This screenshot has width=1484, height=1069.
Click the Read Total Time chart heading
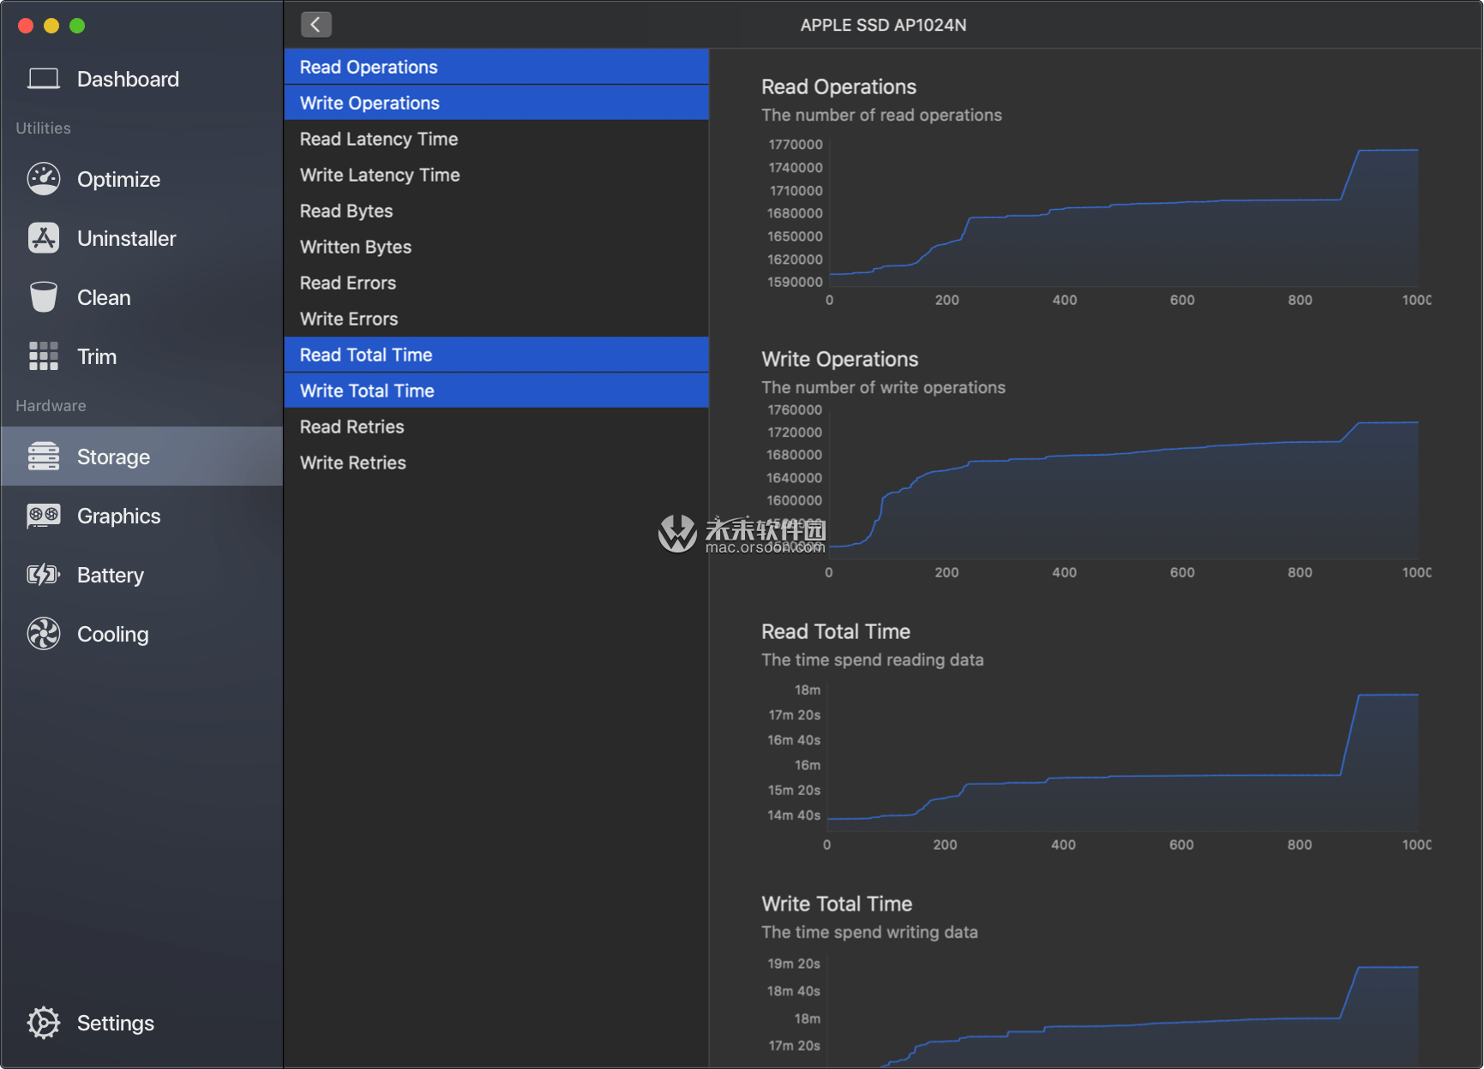[x=836, y=631]
